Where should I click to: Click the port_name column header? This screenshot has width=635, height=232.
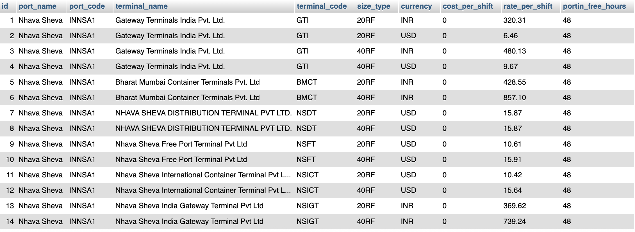pos(37,6)
